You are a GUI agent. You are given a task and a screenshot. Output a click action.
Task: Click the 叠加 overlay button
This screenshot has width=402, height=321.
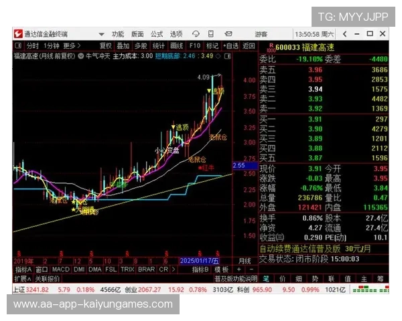tap(123, 46)
